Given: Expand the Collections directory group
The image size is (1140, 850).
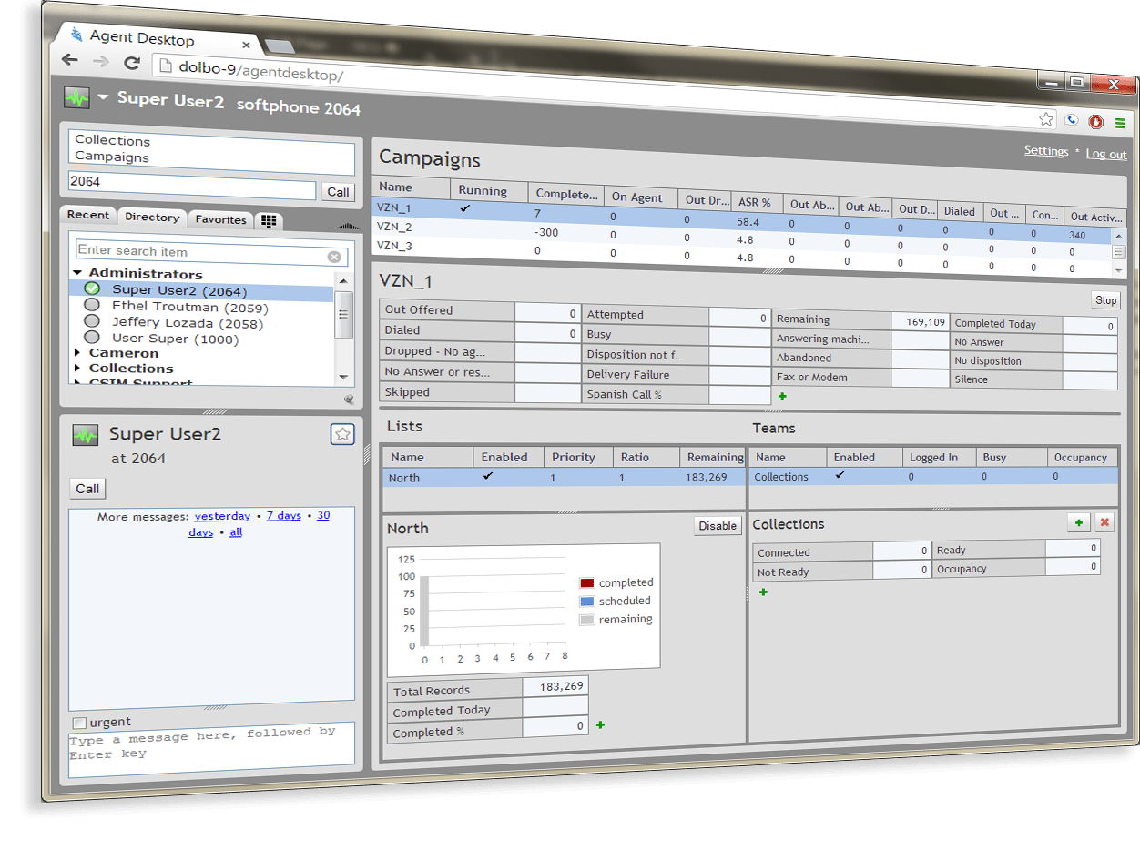Looking at the screenshot, I should [78, 369].
